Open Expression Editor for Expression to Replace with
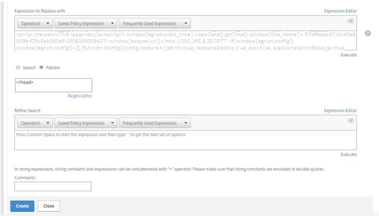Image resolution: width=379 pixels, height=216 pixels. pyautogui.click(x=340, y=11)
